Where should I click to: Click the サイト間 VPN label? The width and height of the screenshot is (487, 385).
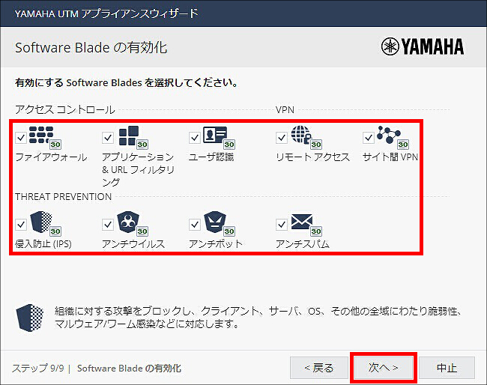point(390,157)
